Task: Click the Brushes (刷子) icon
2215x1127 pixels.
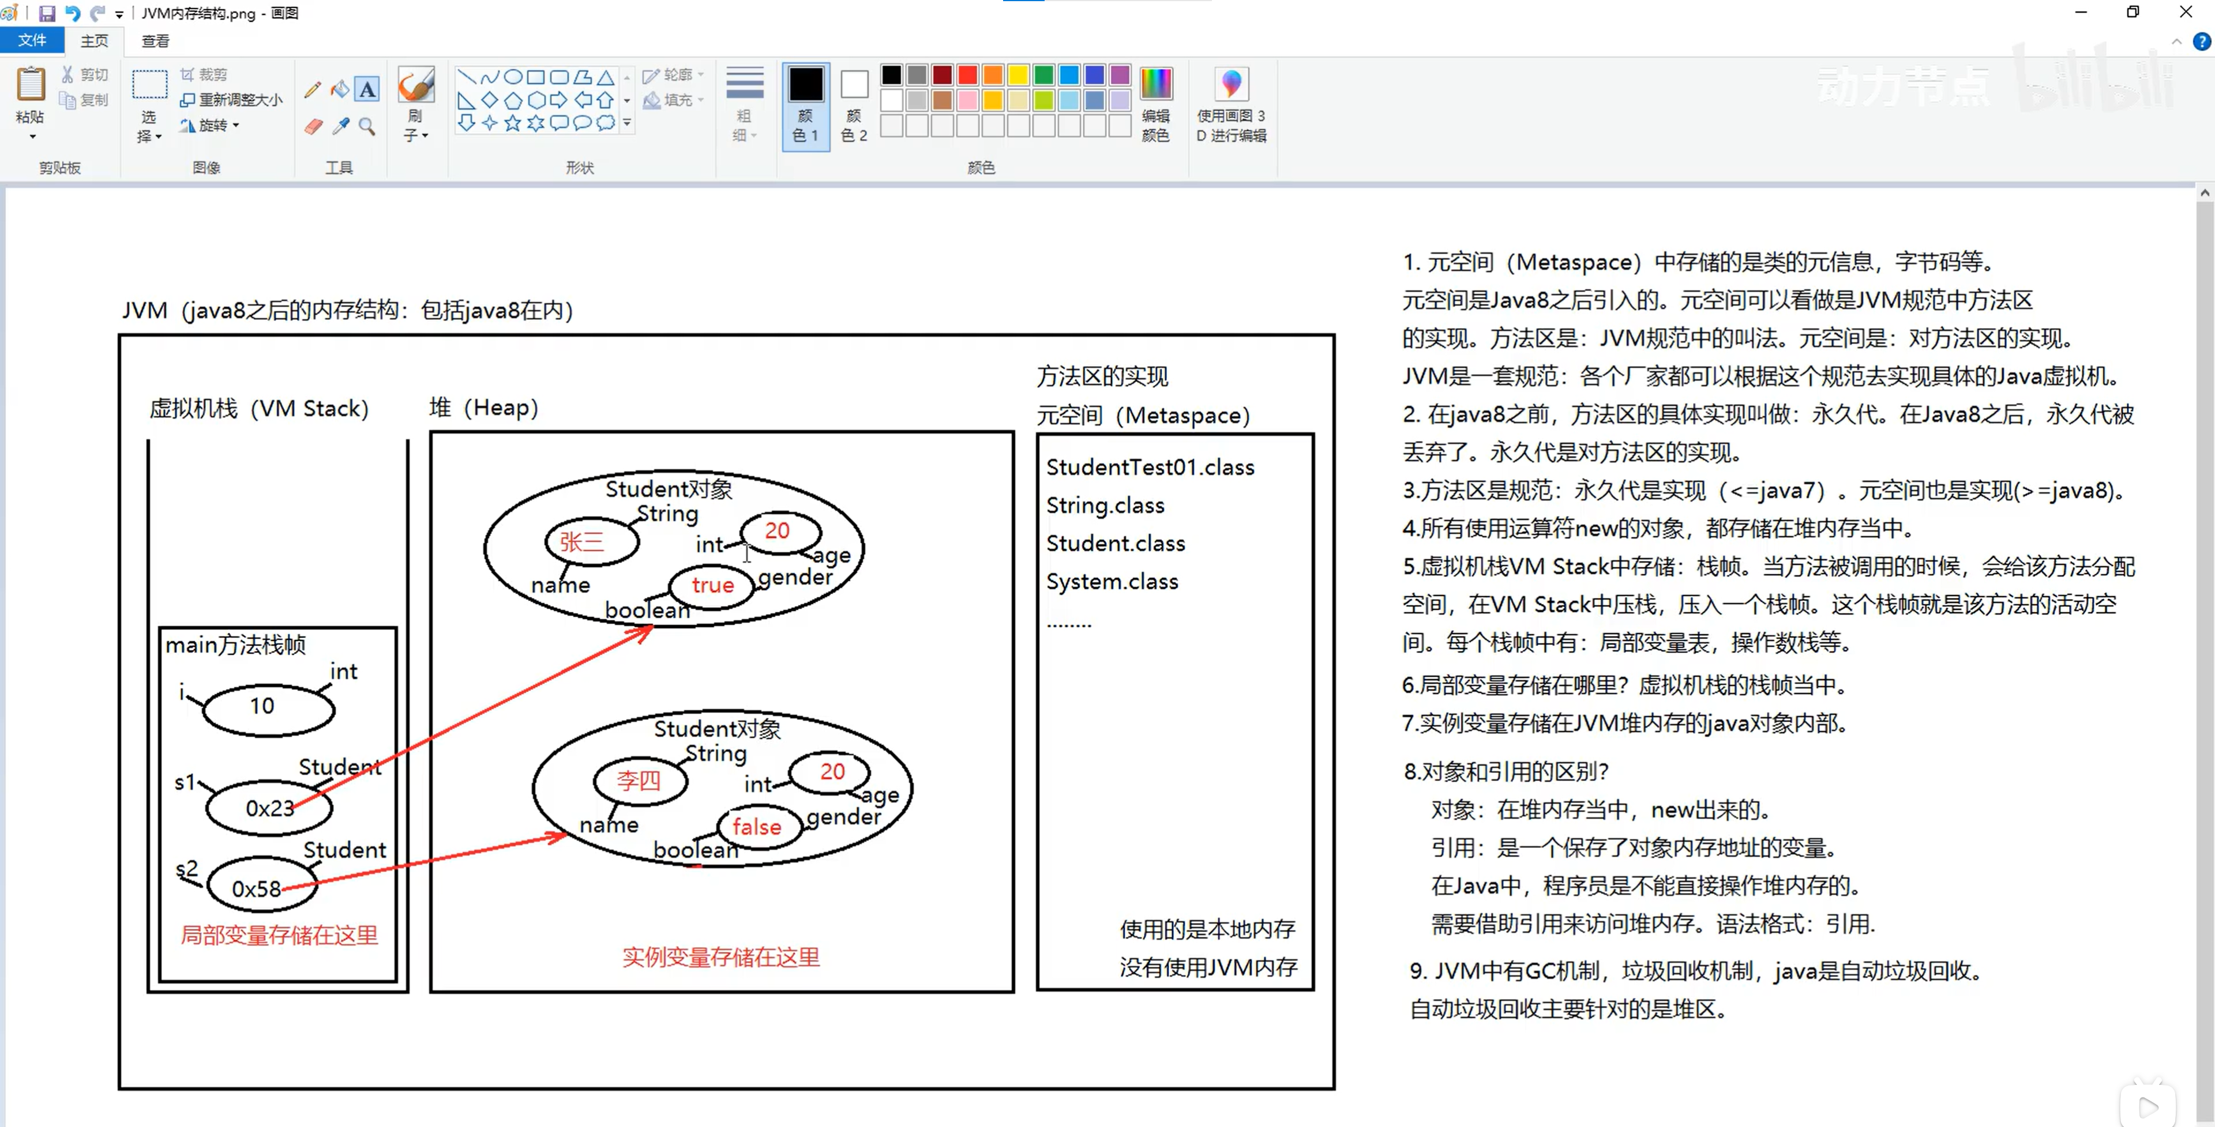Action: tap(415, 85)
